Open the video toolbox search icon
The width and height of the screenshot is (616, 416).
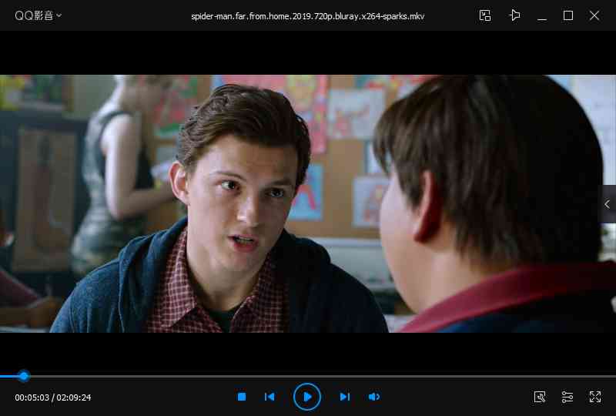click(x=540, y=397)
